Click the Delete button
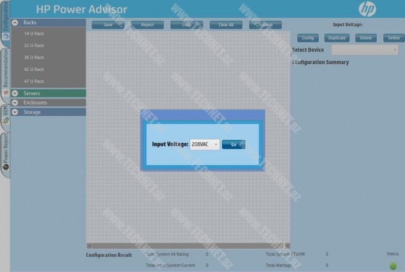The width and height of the screenshot is (405, 272). click(x=366, y=38)
